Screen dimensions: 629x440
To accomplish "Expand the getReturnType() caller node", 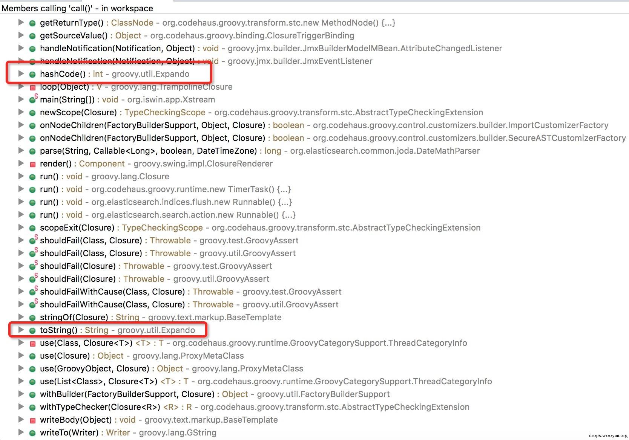I will tap(21, 23).
